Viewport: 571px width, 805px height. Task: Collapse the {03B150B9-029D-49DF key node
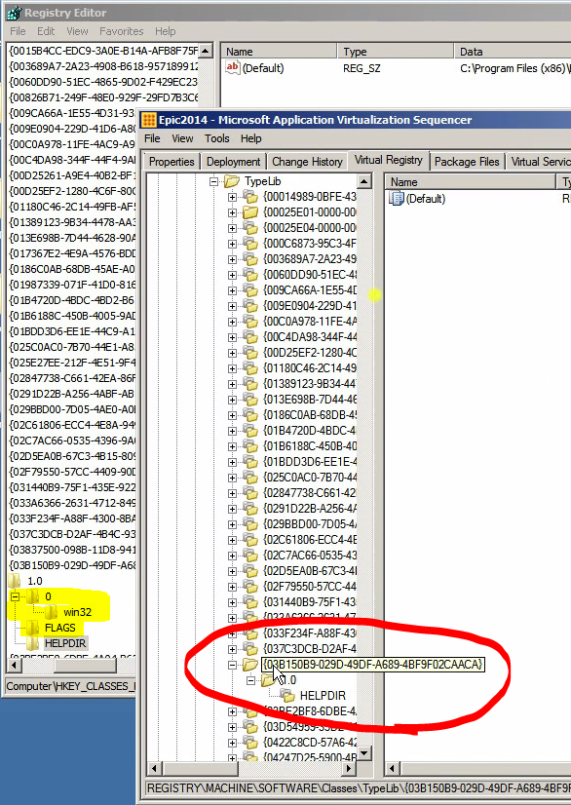click(x=233, y=665)
